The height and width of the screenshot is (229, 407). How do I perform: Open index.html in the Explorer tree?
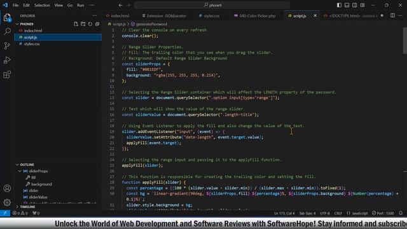(33, 31)
